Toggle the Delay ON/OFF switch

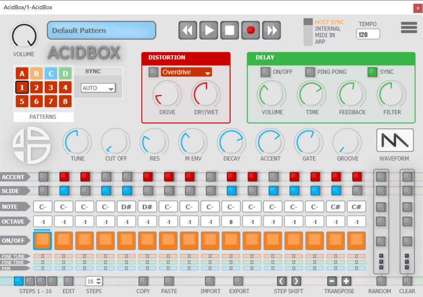pyautogui.click(x=265, y=72)
